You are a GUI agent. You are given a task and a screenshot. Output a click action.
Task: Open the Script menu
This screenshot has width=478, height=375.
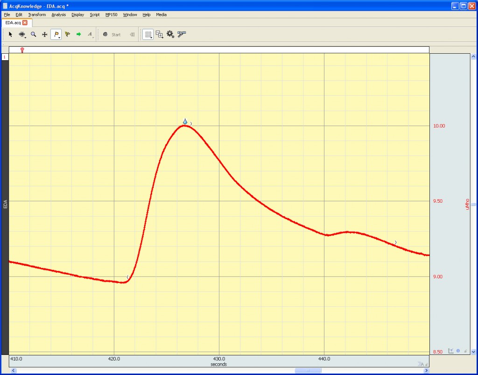[94, 14]
